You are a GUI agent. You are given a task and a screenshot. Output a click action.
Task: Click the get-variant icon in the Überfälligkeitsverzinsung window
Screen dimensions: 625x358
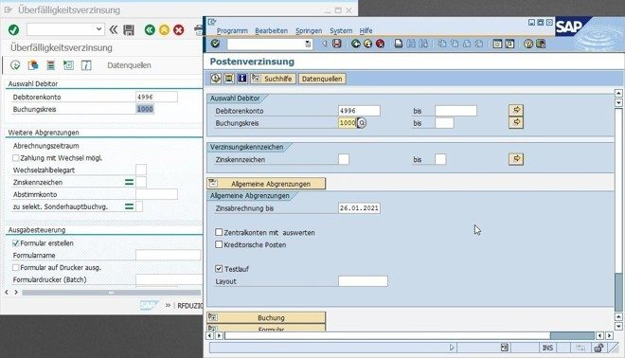tap(33, 65)
